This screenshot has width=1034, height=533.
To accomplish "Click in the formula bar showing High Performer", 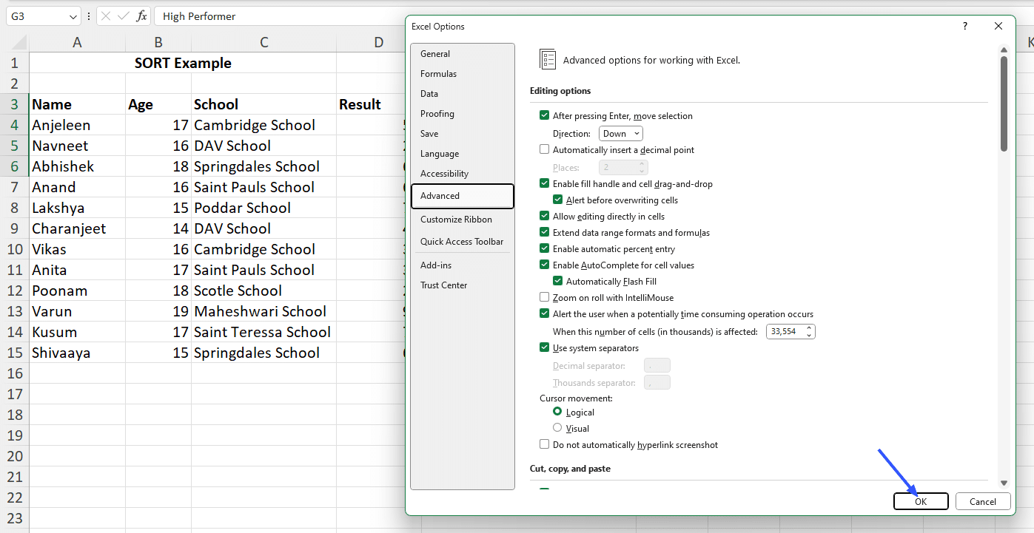I will [x=281, y=16].
